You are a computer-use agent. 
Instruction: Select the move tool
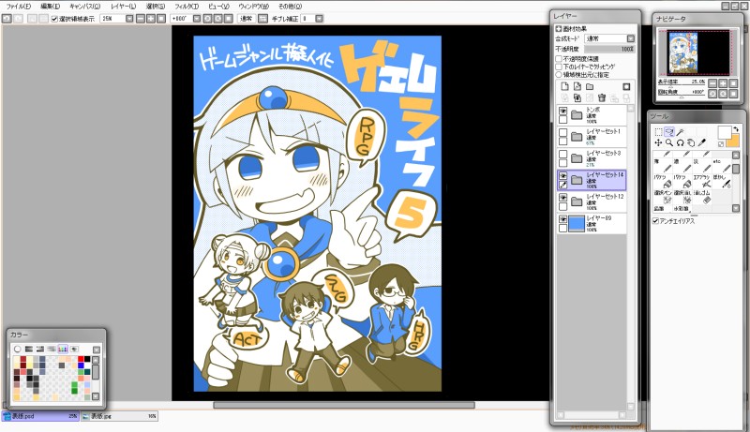[x=659, y=142]
